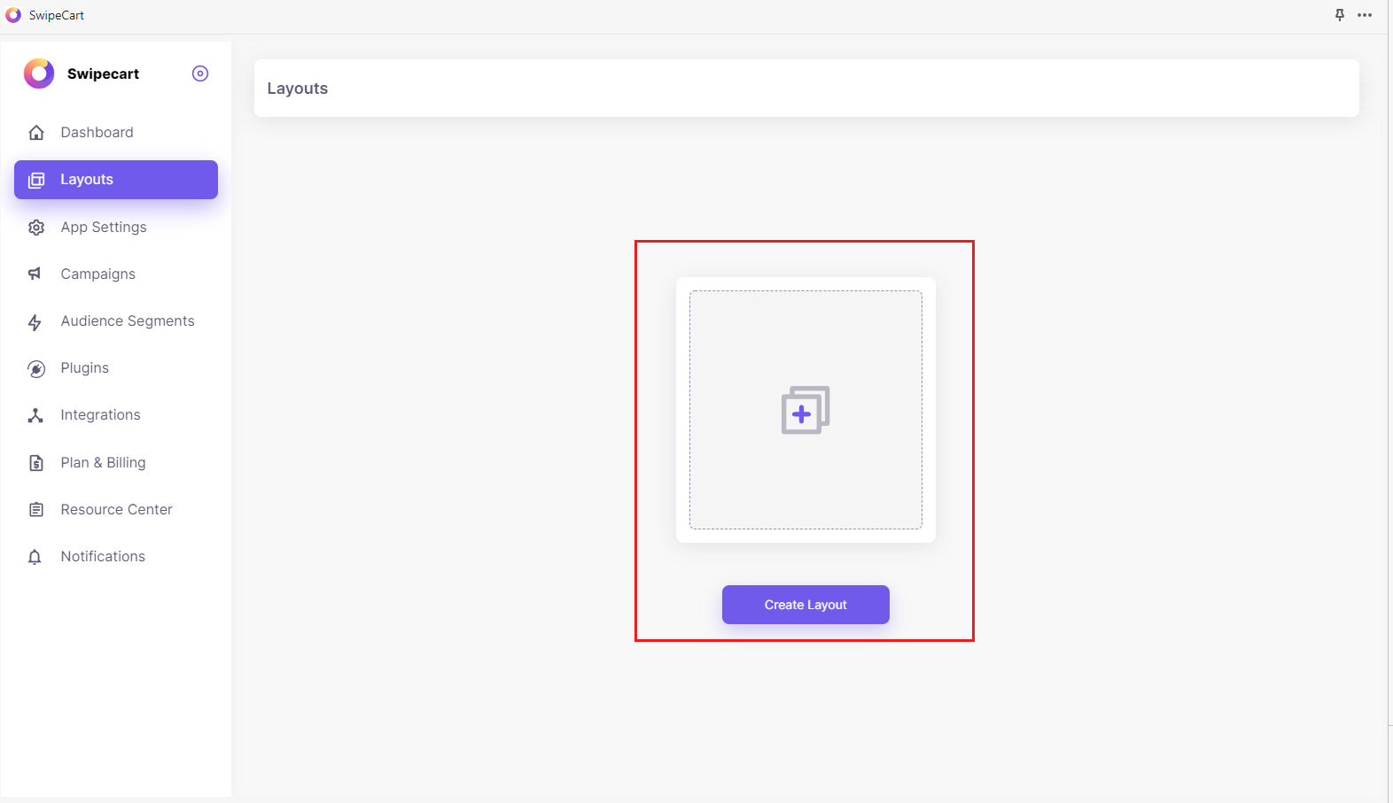The width and height of the screenshot is (1393, 803).
Task: Click the App Settings gear icon
Action: 36,228
